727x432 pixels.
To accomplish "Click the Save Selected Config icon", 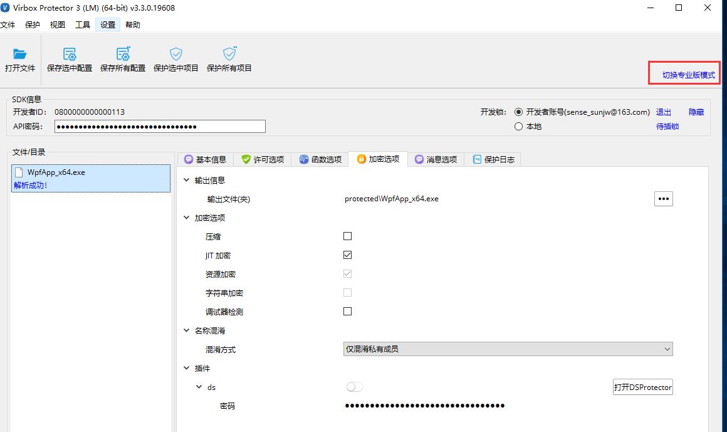I will [70, 54].
